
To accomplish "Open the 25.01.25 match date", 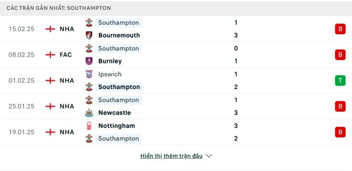I will coord(22,106).
